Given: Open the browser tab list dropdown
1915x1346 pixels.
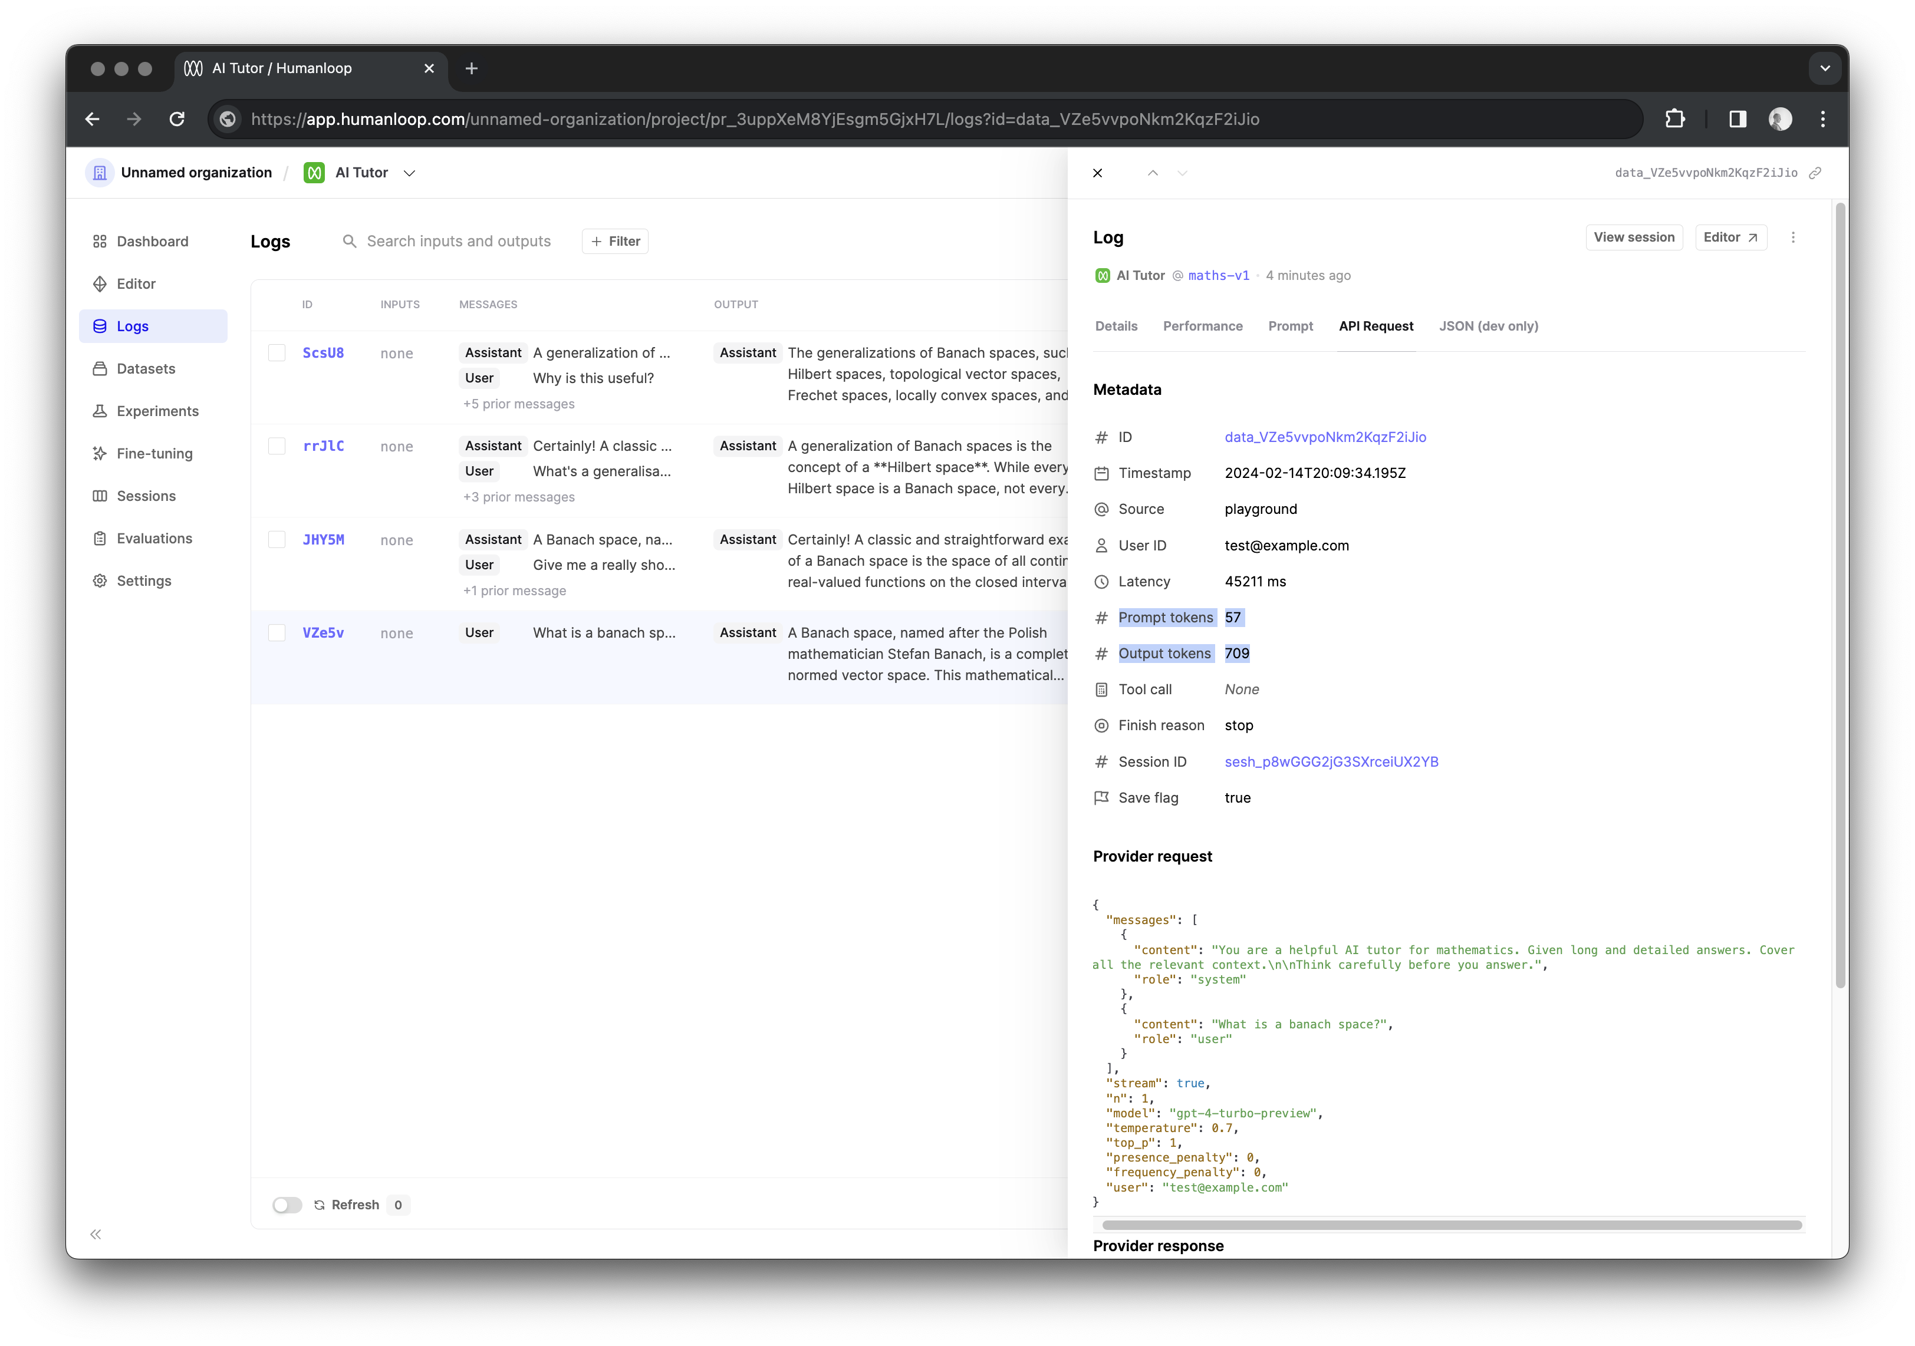Looking at the screenshot, I should [x=1825, y=68].
